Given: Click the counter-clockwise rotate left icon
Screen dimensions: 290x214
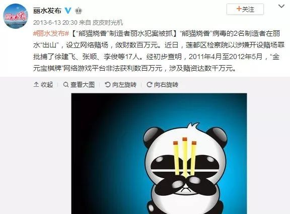Looking at the screenshot, I should (107, 85).
